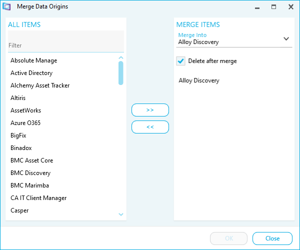Click the All Items list scrollbar thumb
The height and width of the screenshot is (250, 300).
(x=120, y=73)
